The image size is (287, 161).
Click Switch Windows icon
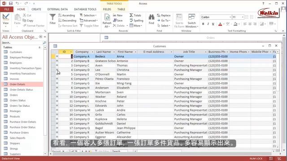click(x=192, y=21)
